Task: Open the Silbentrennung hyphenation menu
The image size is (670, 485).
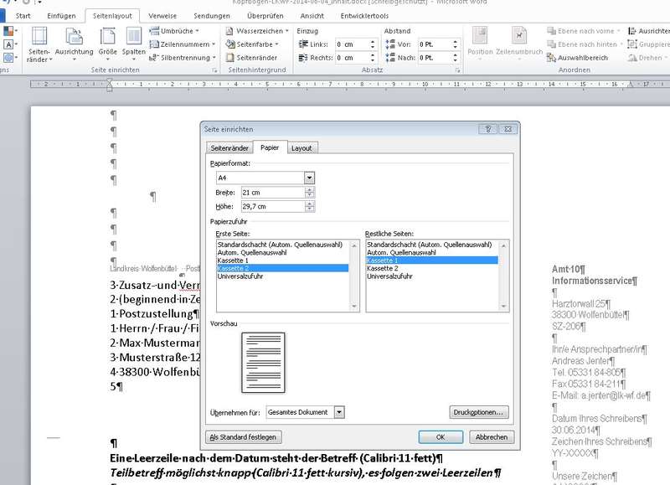Action: pyautogui.click(x=182, y=57)
